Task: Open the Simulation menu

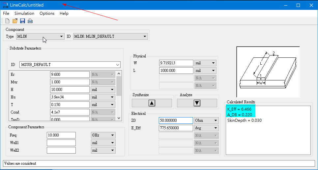Action: (x=24, y=13)
